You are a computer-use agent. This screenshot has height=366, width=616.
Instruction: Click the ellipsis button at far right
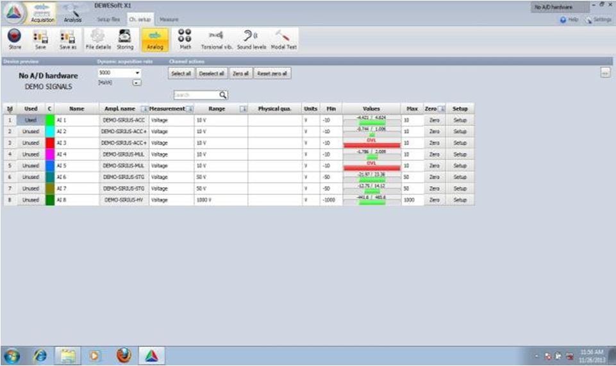click(x=605, y=72)
